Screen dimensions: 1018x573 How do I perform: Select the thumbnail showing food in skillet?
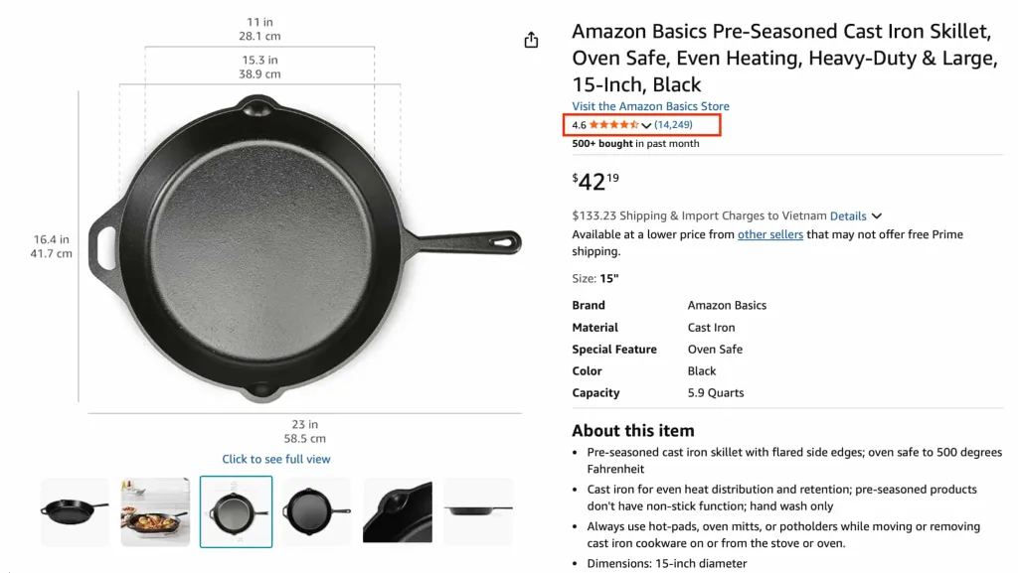coord(155,511)
